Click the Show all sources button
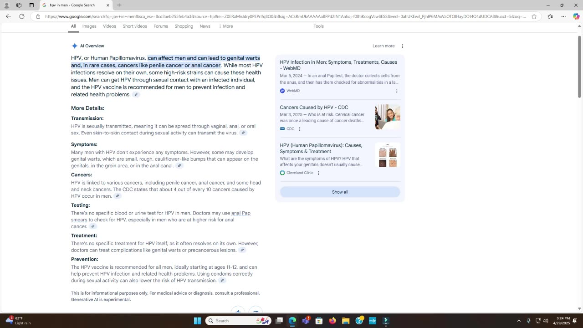 click(x=340, y=192)
